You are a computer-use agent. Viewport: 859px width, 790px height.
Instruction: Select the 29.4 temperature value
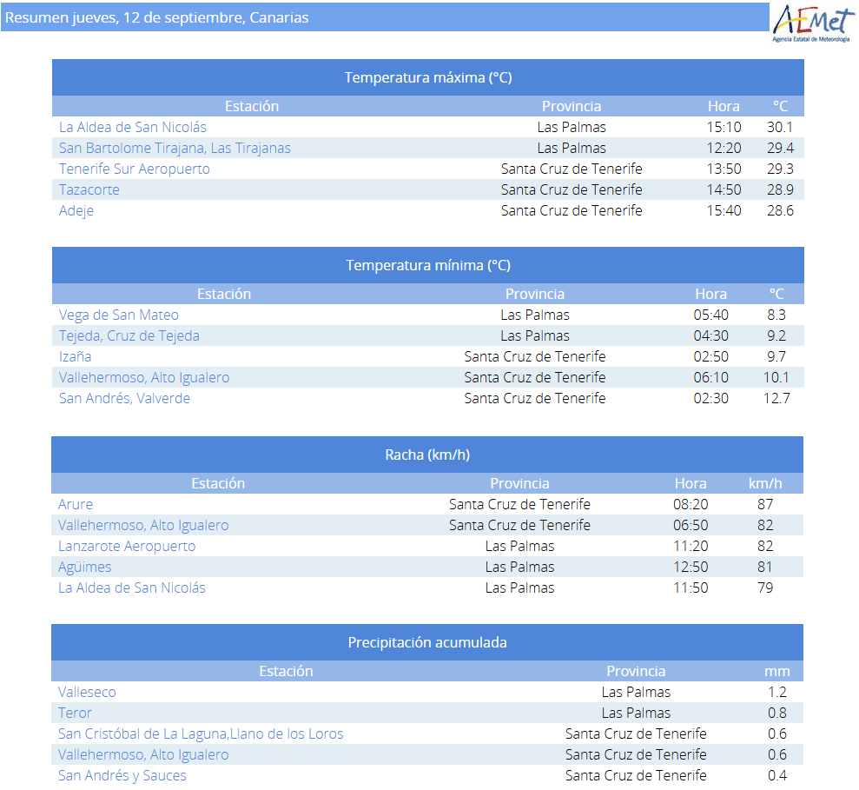click(x=780, y=148)
